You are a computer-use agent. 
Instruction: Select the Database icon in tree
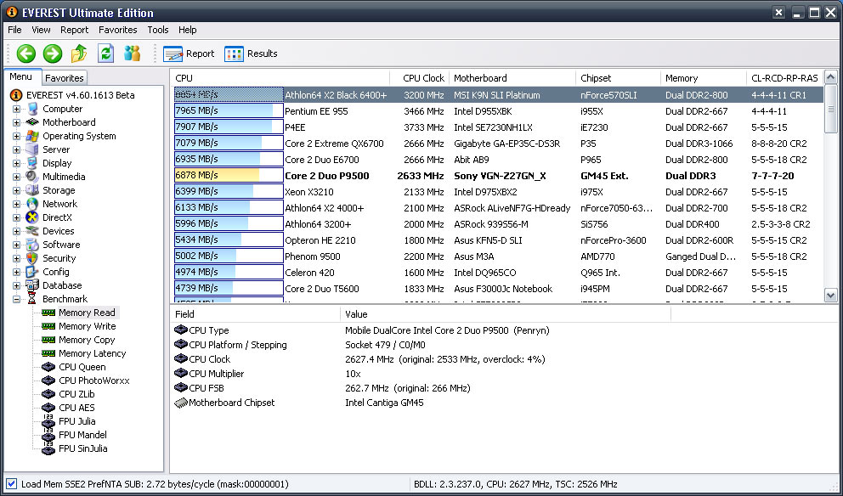[x=31, y=285]
